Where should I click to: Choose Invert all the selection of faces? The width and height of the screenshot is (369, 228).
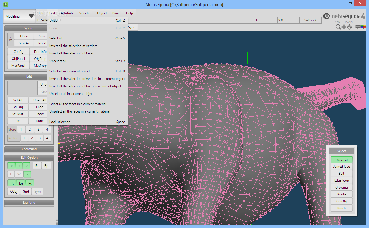pyautogui.click(x=87, y=53)
